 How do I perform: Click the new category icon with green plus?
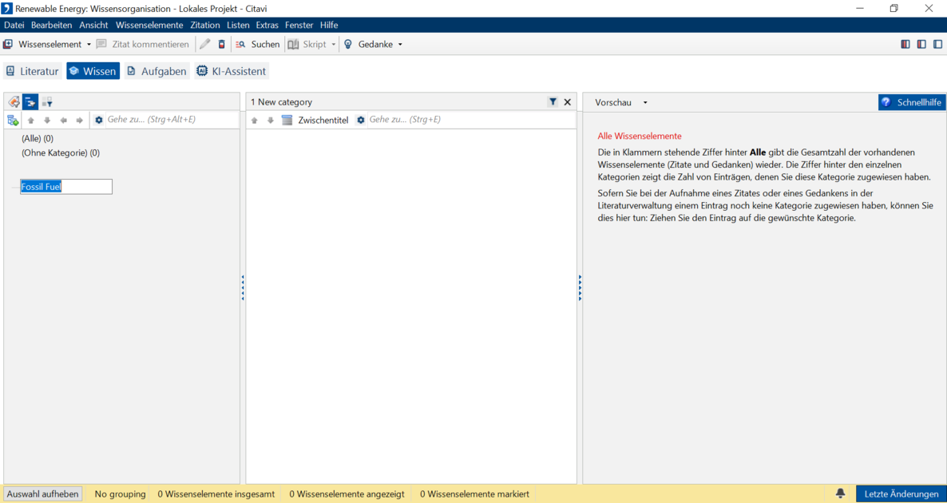click(13, 120)
